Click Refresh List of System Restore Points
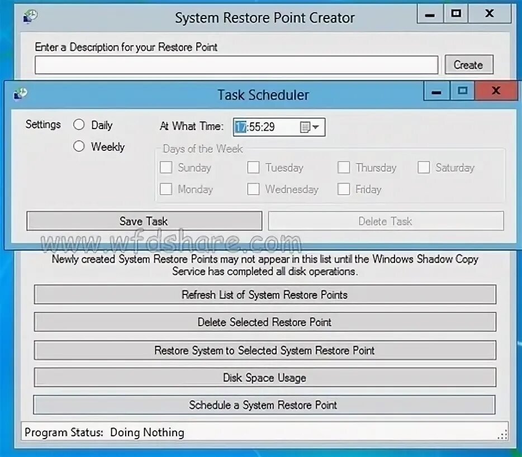Image resolution: width=522 pixels, height=457 pixels. [x=265, y=294]
